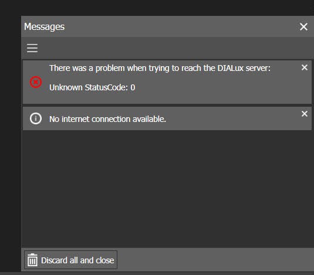Screen dimensions: 314x275
Task: Click the footer bar beside Discard button
Action: [x=215, y=260]
